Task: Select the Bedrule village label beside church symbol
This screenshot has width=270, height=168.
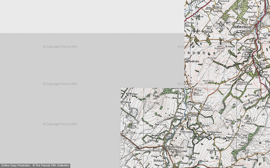Action: 194,61
